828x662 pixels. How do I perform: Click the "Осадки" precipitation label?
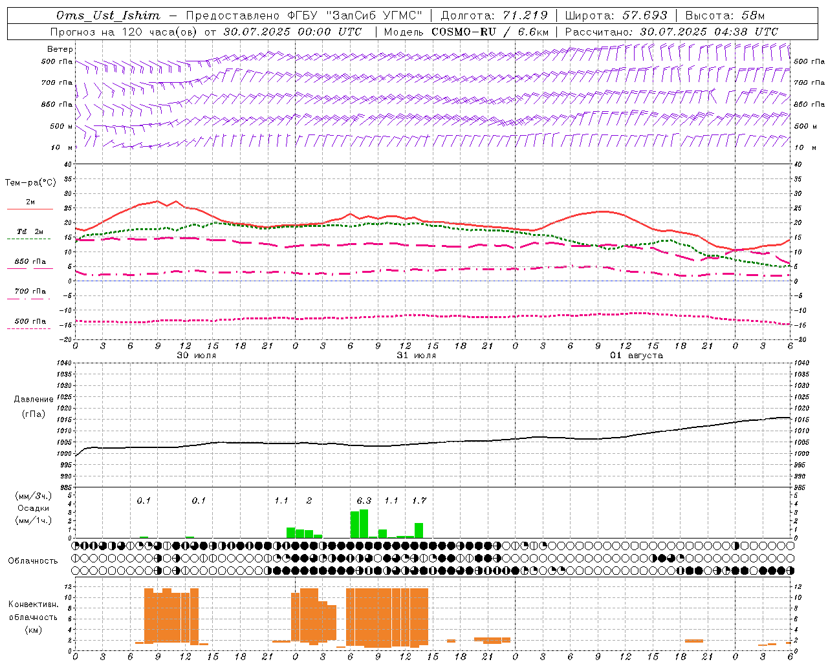[x=34, y=508]
